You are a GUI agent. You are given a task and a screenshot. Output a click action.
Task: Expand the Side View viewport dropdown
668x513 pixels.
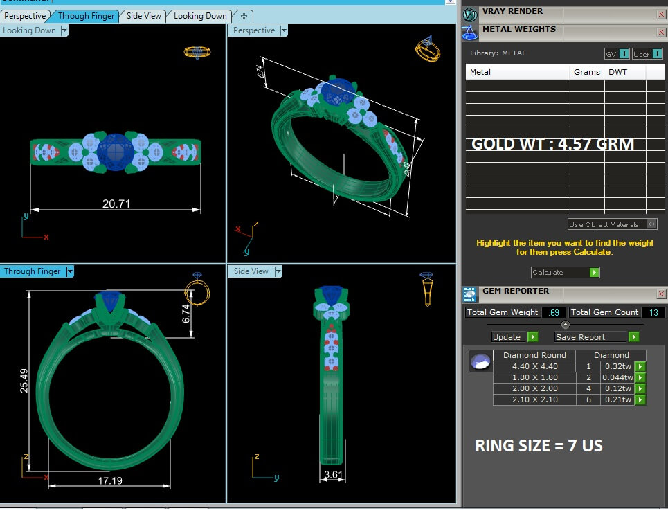tap(278, 271)
